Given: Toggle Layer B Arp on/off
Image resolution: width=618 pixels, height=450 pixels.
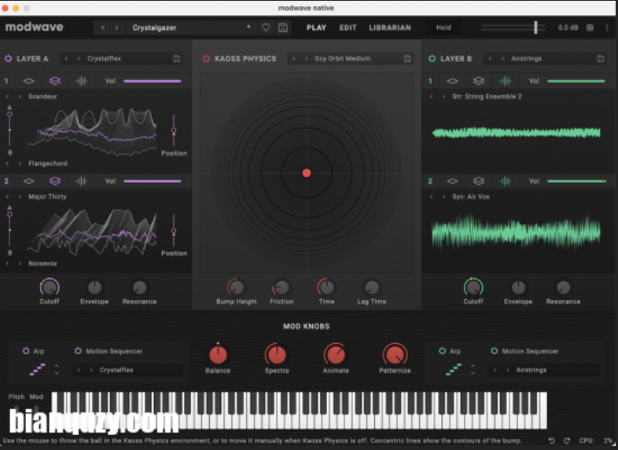Looking at the screenshot, I should pyautogui.click(x=442, y=351).
